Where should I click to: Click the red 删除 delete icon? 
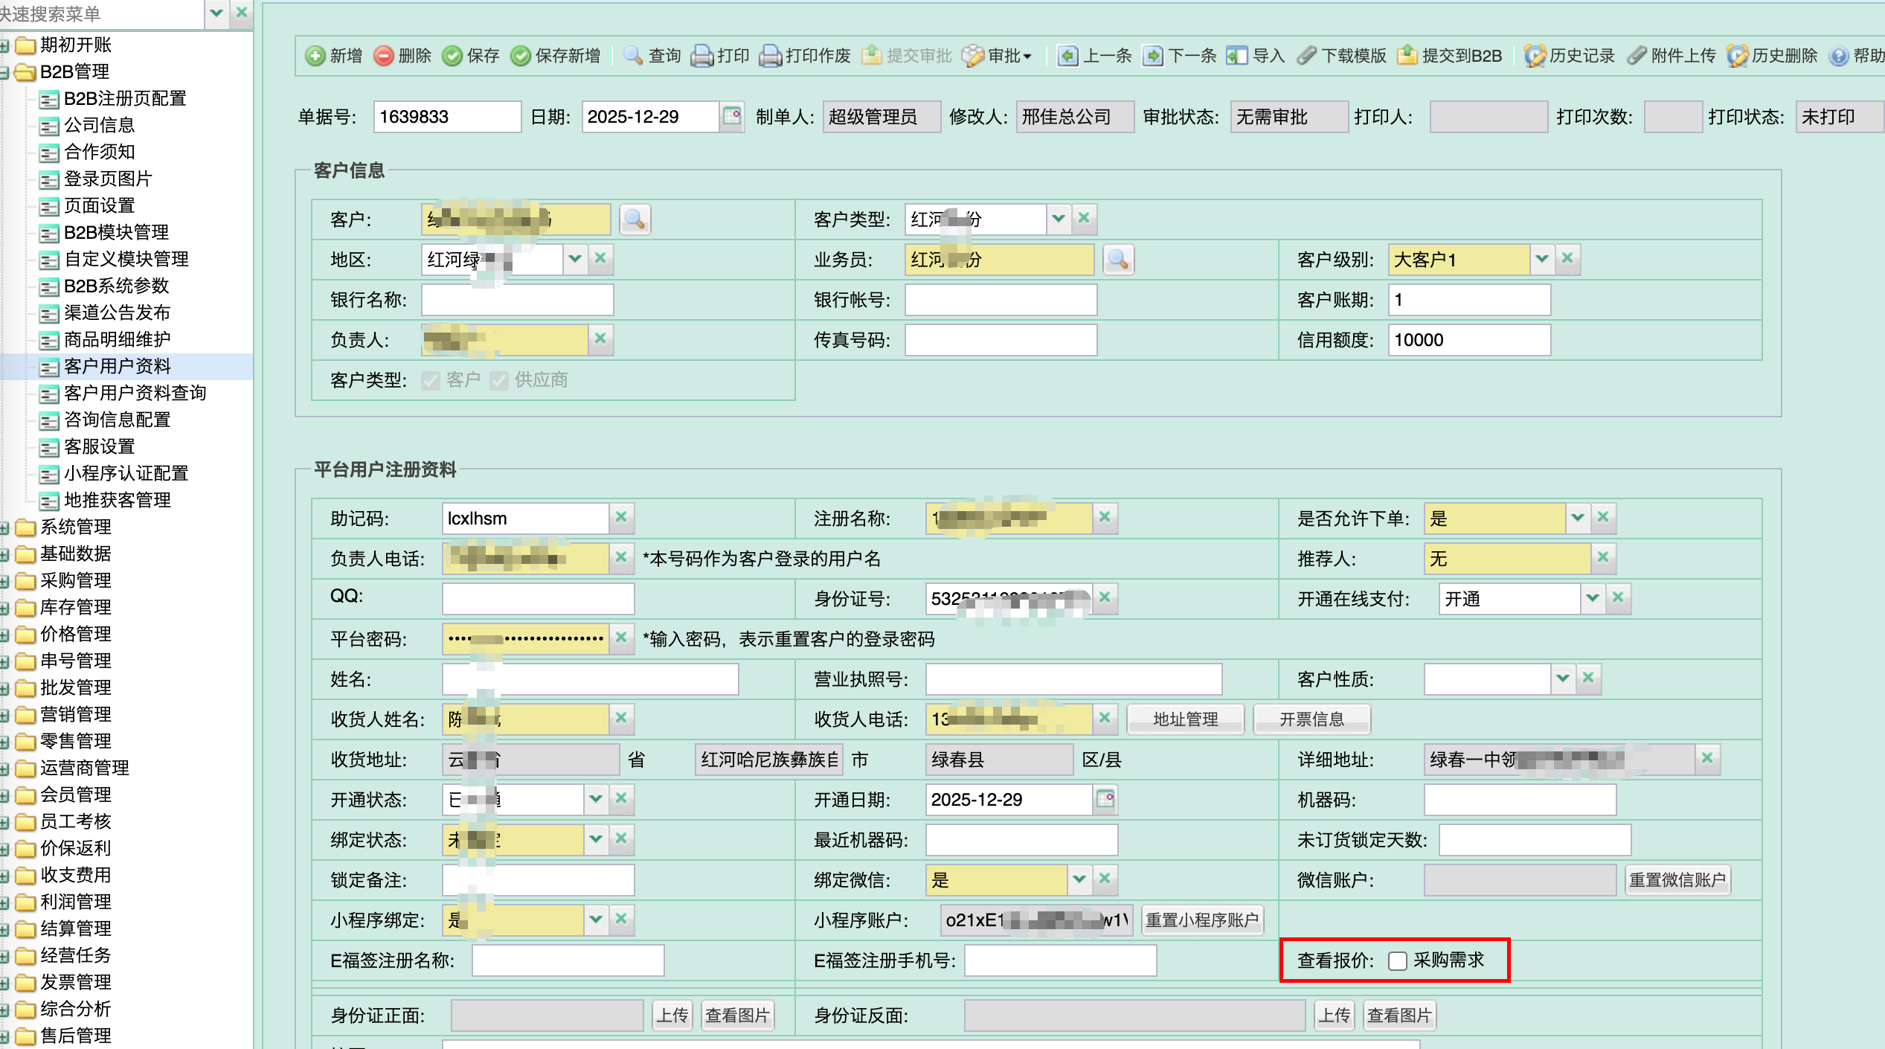[384, 56]
